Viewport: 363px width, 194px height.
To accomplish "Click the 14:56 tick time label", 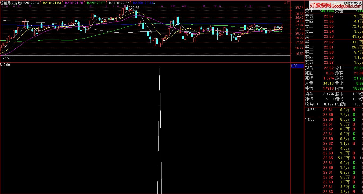I will click(x=310, y=120).
